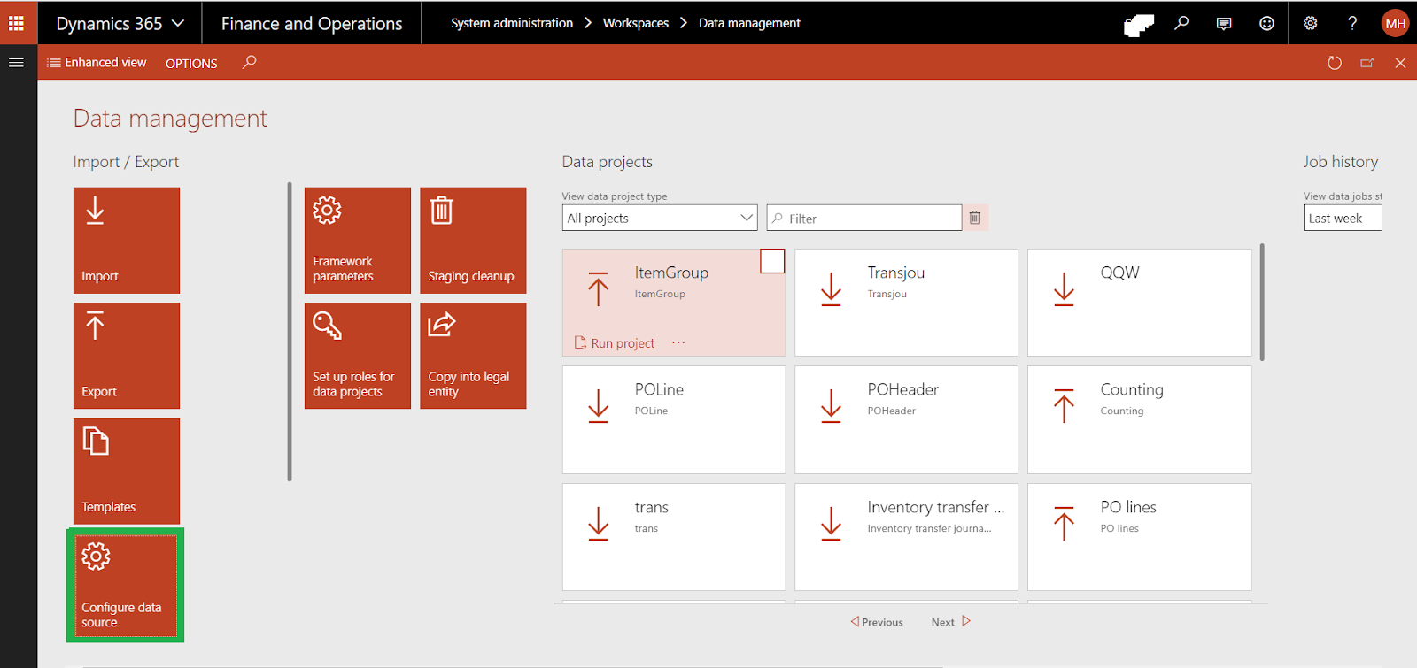Delete data project with trash icon
Screen dimensions: 1417x668
pos(975,218)
